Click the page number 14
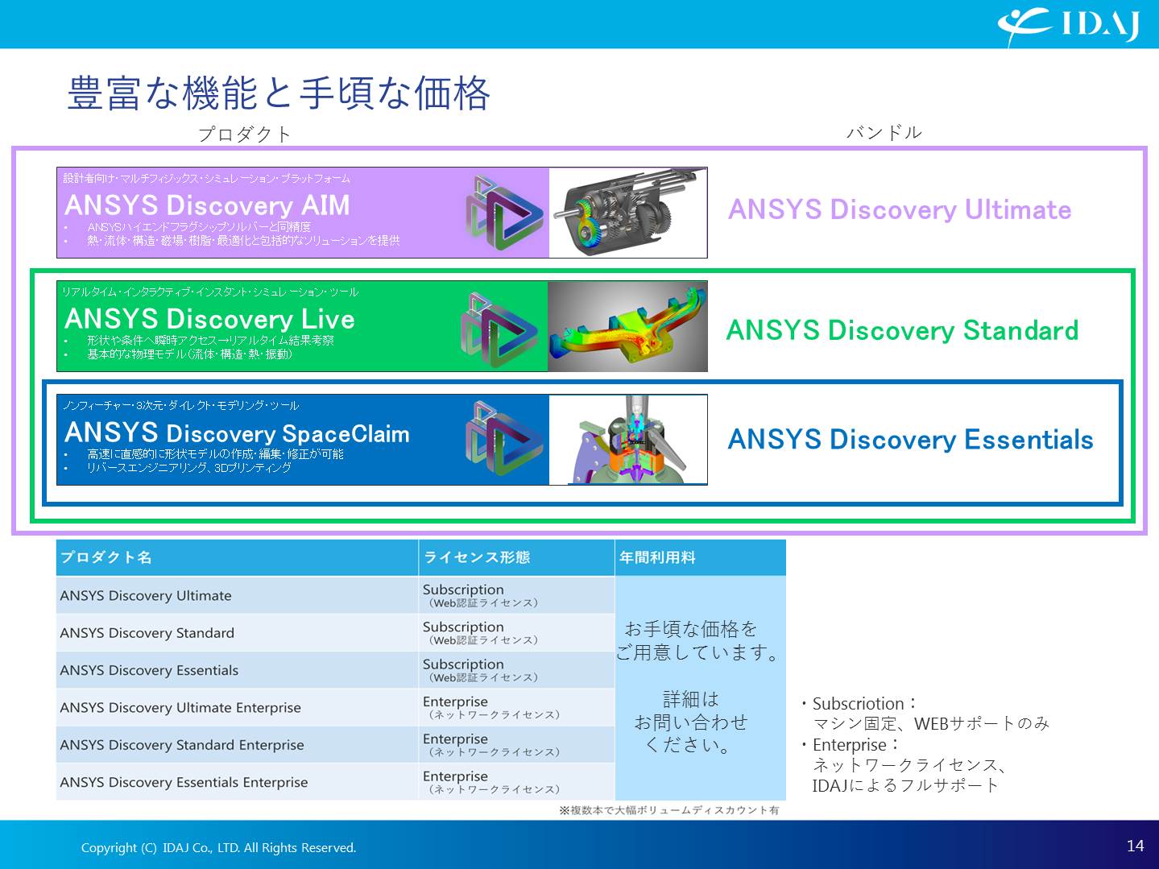 (x=1135, y=846)
